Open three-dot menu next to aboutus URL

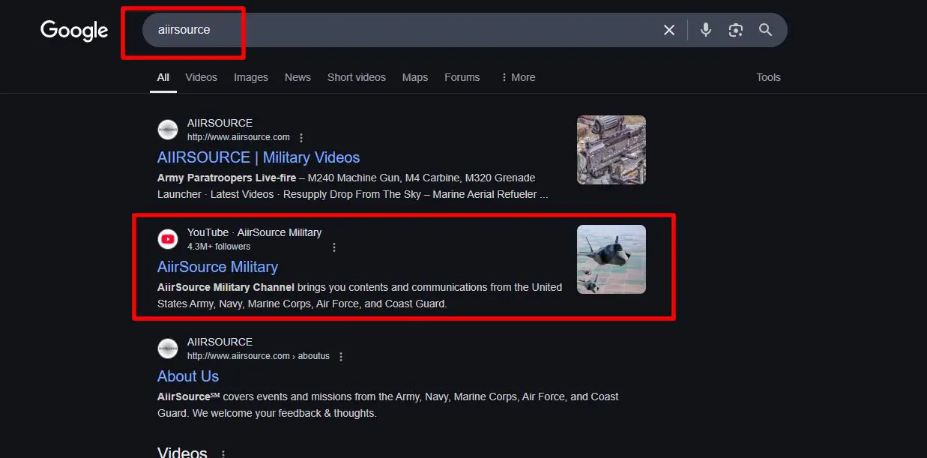click(x=341, y=357)
